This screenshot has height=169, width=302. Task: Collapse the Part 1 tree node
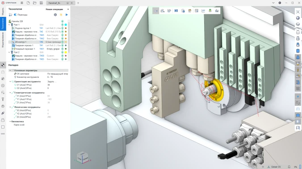(x=9, y=25)
